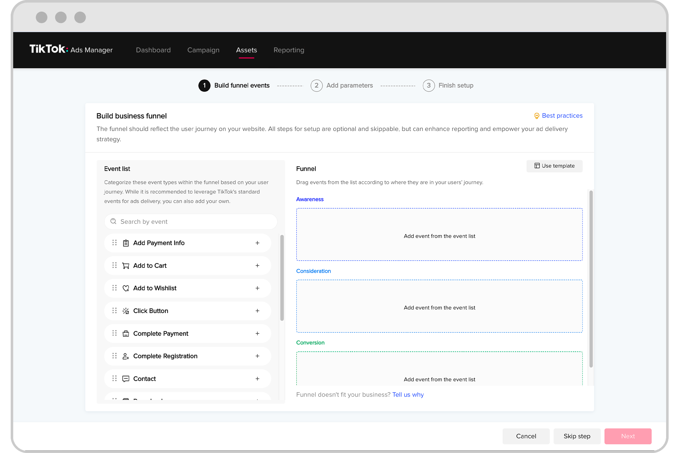This screenshot has width=679, height=453.
Task: Click the Skip step button
Action: click(577, 436)
